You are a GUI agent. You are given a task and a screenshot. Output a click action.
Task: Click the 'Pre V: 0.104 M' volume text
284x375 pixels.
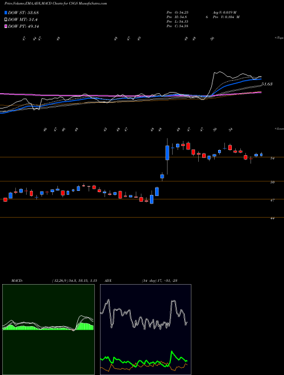tap(226, 17)
